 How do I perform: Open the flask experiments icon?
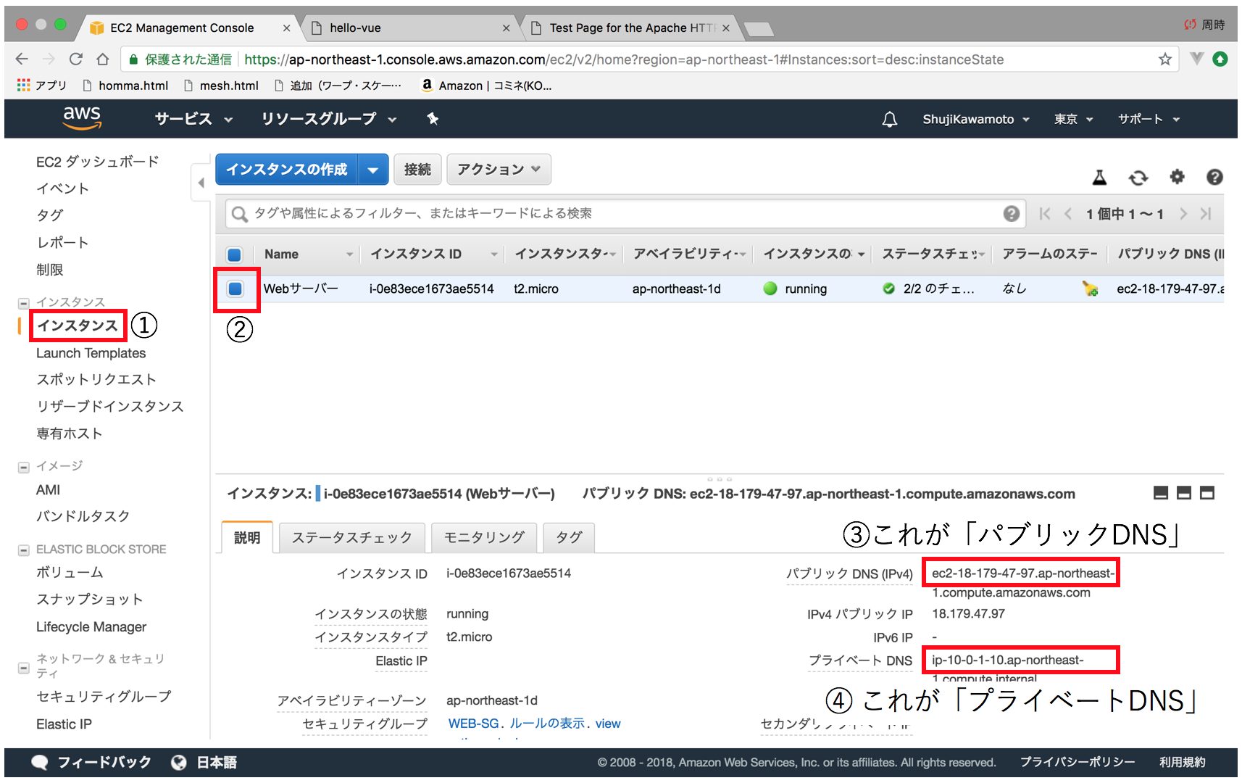pos(1099,177)
